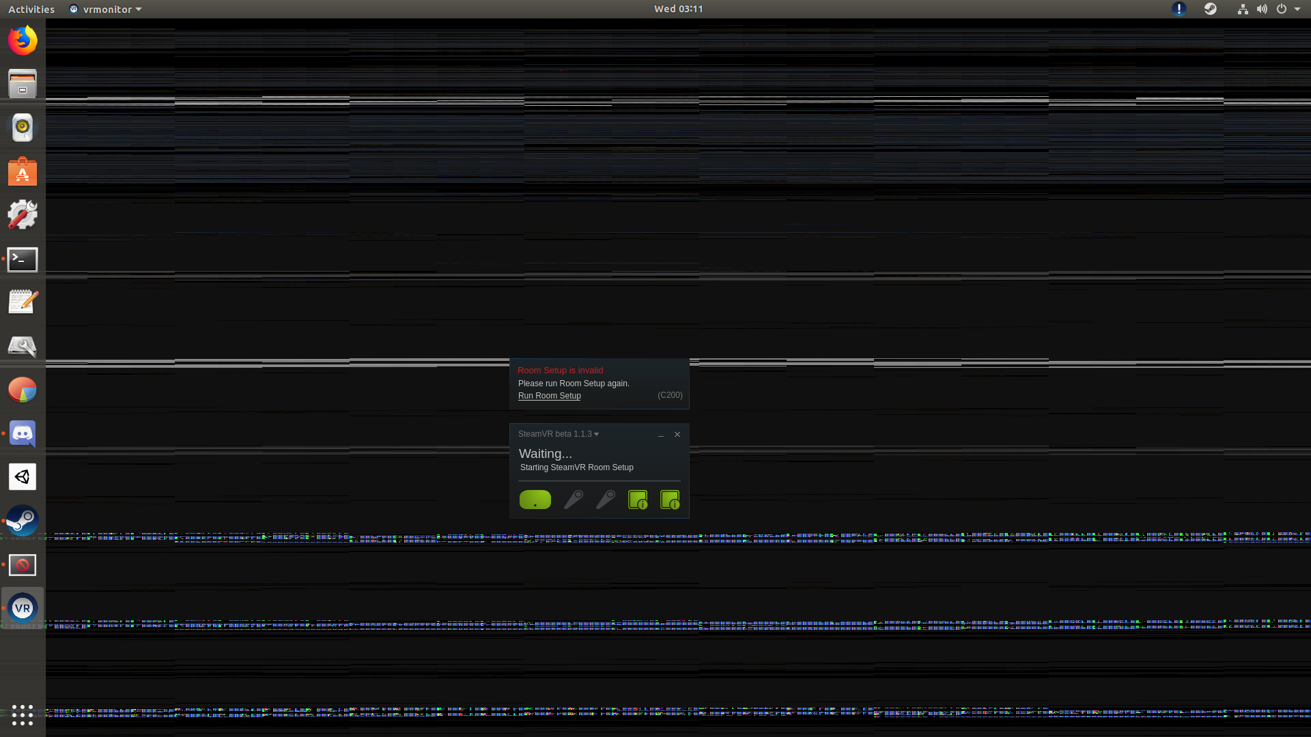
Task: Open Ubuntu Software orange bag icon
Action: (23, 171)
